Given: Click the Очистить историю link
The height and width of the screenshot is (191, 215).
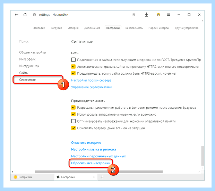Looking at the screenshot, I should [86, 143].
